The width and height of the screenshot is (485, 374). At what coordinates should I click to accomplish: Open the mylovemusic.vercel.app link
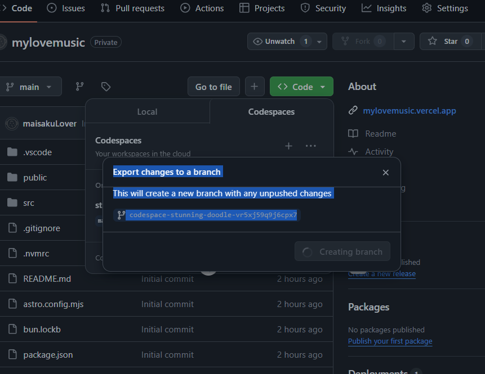(409, 111)
